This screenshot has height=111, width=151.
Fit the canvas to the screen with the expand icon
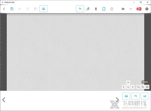(147, 87)
